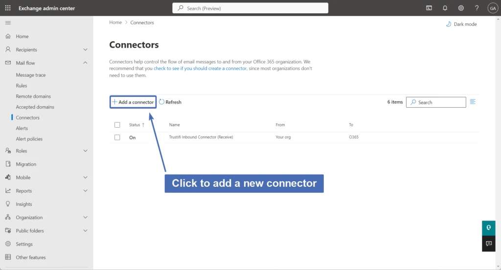501x270 pixels.
Task: Open the feedback chat icon
Action: tap(488, 243)
